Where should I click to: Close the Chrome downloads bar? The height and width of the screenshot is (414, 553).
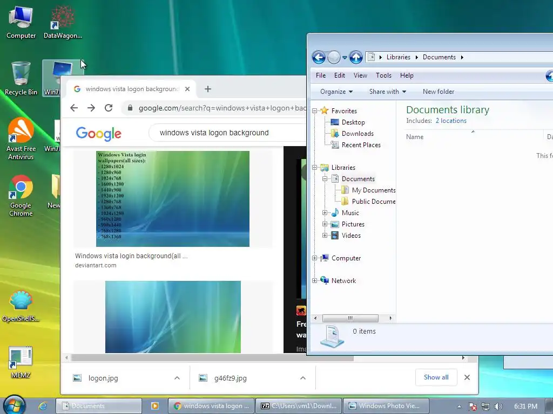tap(467, 377)
